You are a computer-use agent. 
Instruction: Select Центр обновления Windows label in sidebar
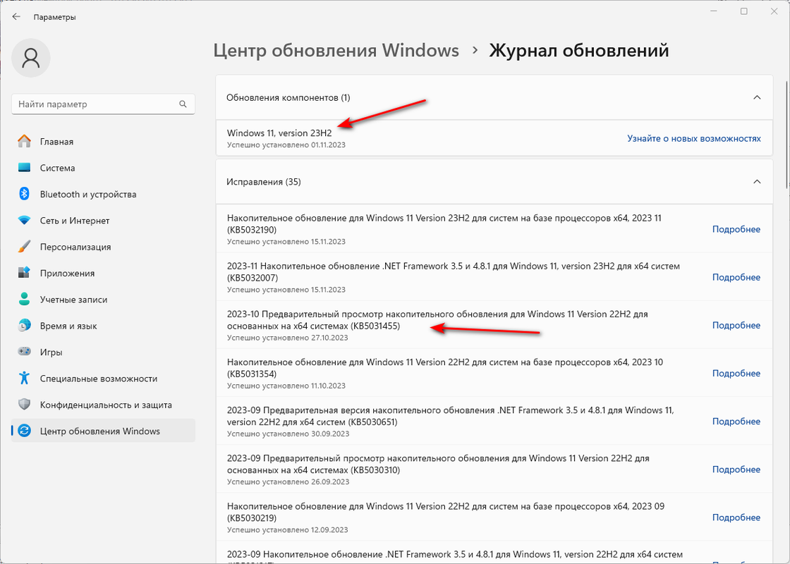[x=99, y=431]
